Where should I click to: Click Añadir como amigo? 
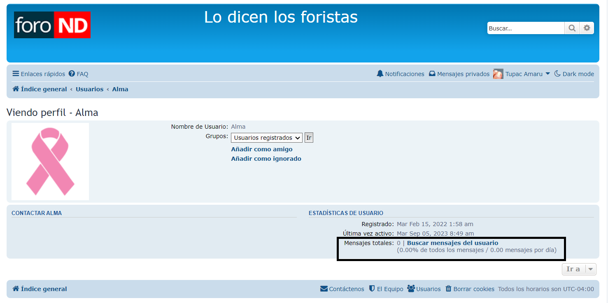[262, 149]
